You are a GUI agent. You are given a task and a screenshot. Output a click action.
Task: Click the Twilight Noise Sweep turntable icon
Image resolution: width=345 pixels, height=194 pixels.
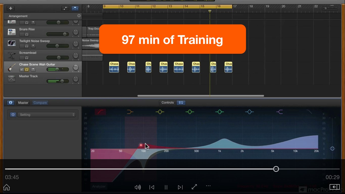pos(11,43)
